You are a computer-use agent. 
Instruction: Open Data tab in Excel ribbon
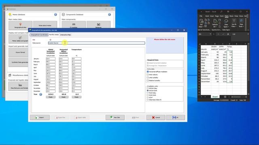point(227,16)
